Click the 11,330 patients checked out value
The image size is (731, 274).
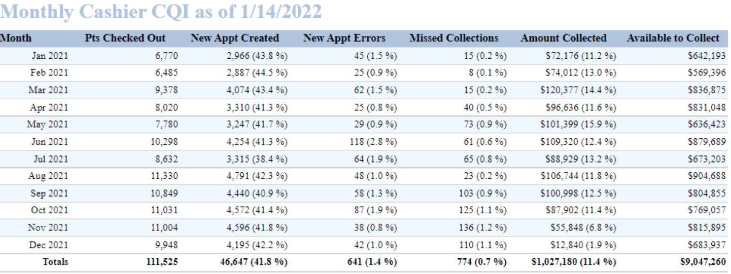164,176
